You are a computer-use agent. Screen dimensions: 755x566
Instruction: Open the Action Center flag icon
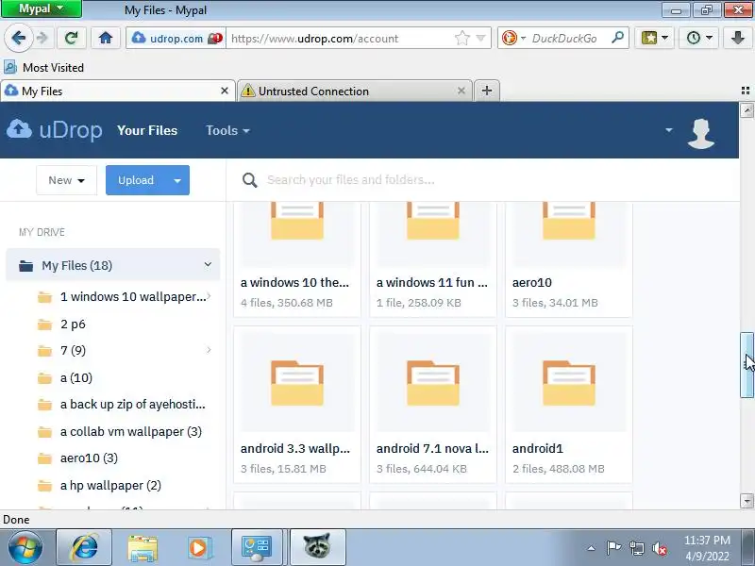[612, 548]
